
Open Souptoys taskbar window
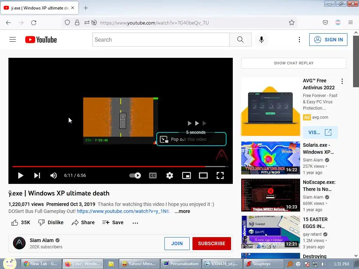[x=263, y=264]
